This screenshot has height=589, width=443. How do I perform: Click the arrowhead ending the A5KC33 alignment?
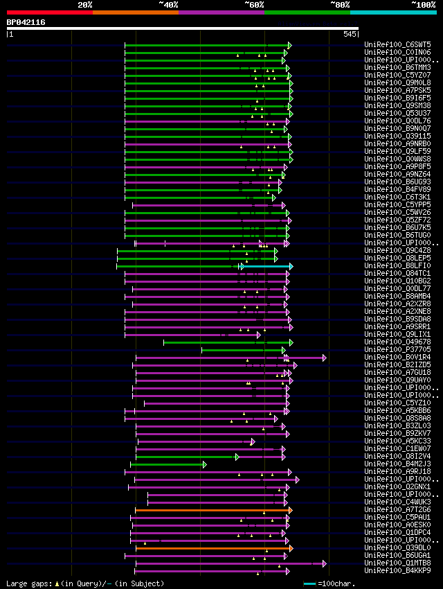click(253, 442)
